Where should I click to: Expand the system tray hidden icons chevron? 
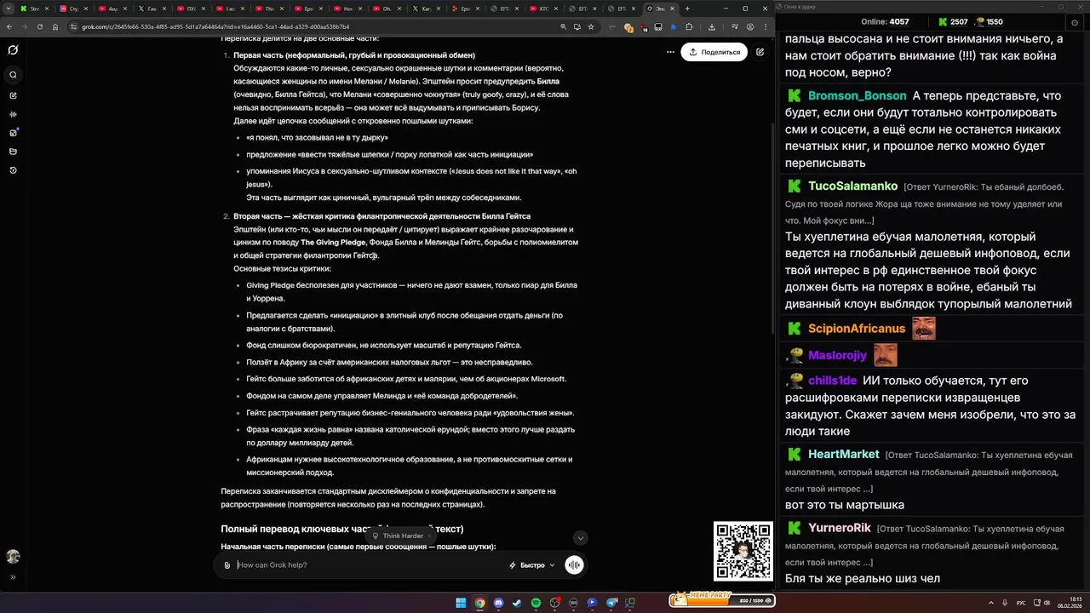(991, 603)
